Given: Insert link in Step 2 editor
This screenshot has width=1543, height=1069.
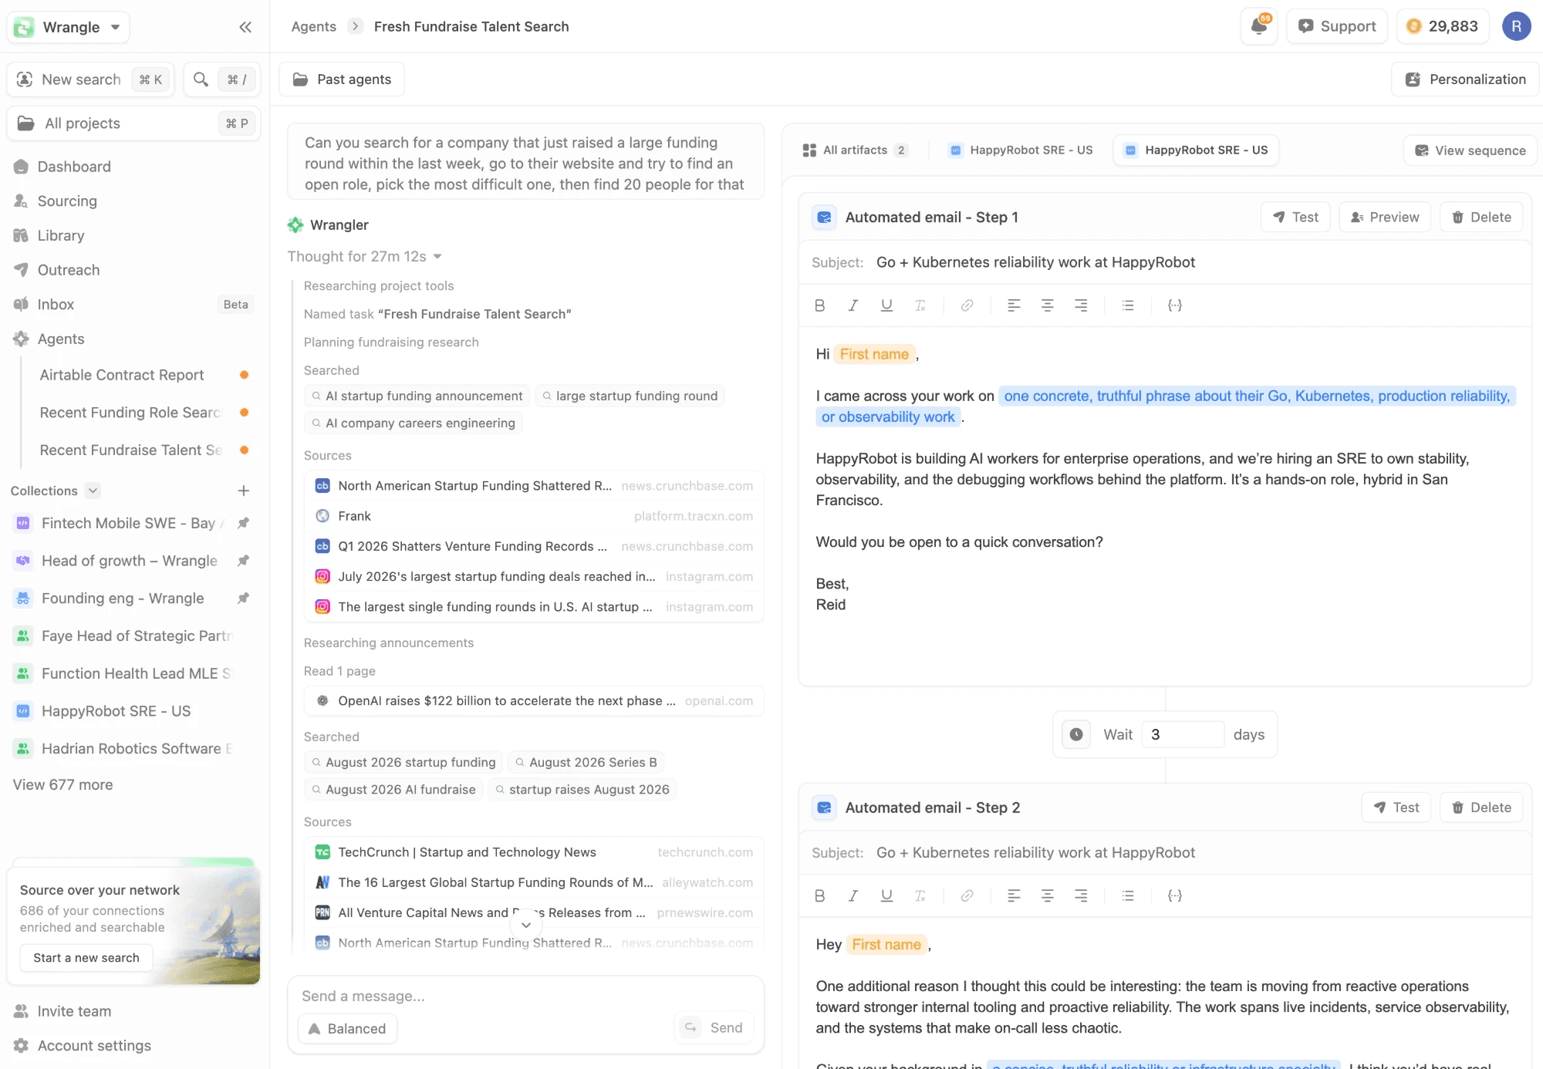Looking at the screenshot, I should (x=967, y=895).
